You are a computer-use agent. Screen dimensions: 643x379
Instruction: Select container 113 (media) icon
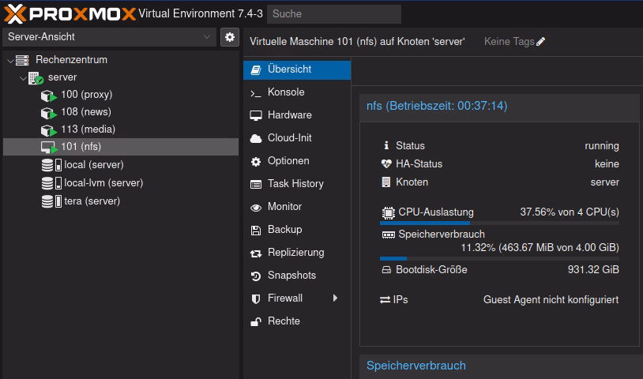(49, 130)
